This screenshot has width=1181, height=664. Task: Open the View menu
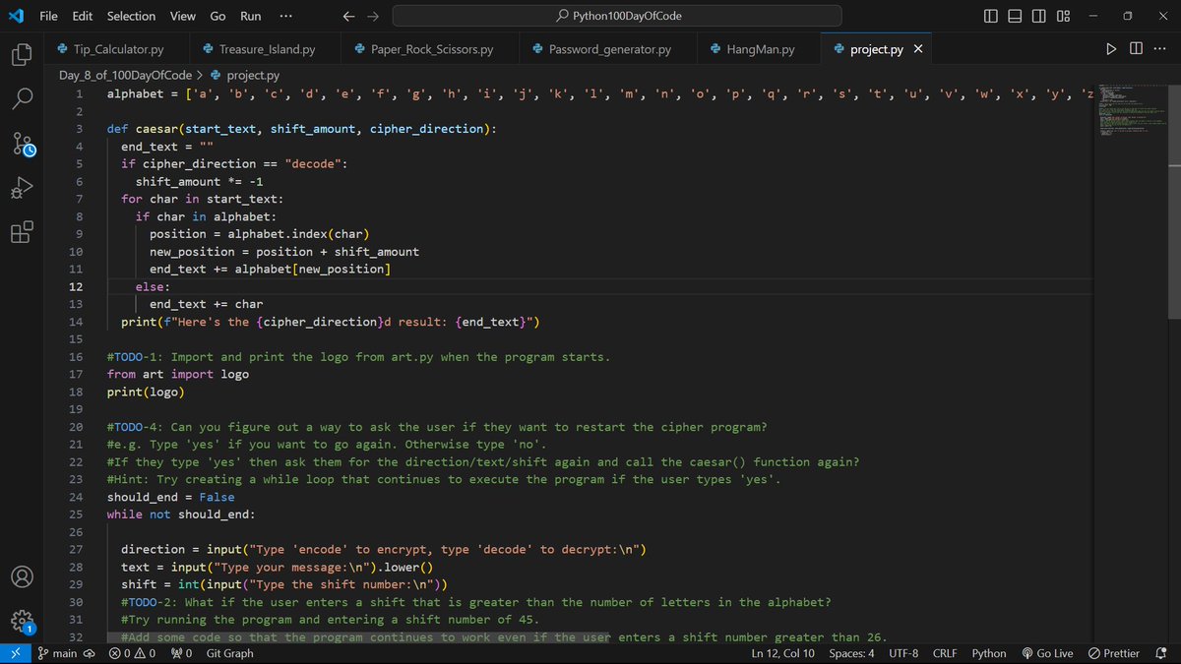pos(182,16)
